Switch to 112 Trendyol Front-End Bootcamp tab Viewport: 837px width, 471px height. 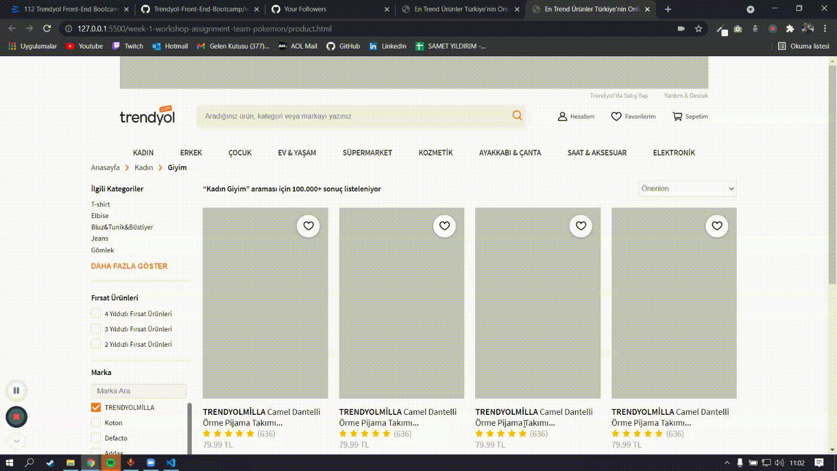69,9
